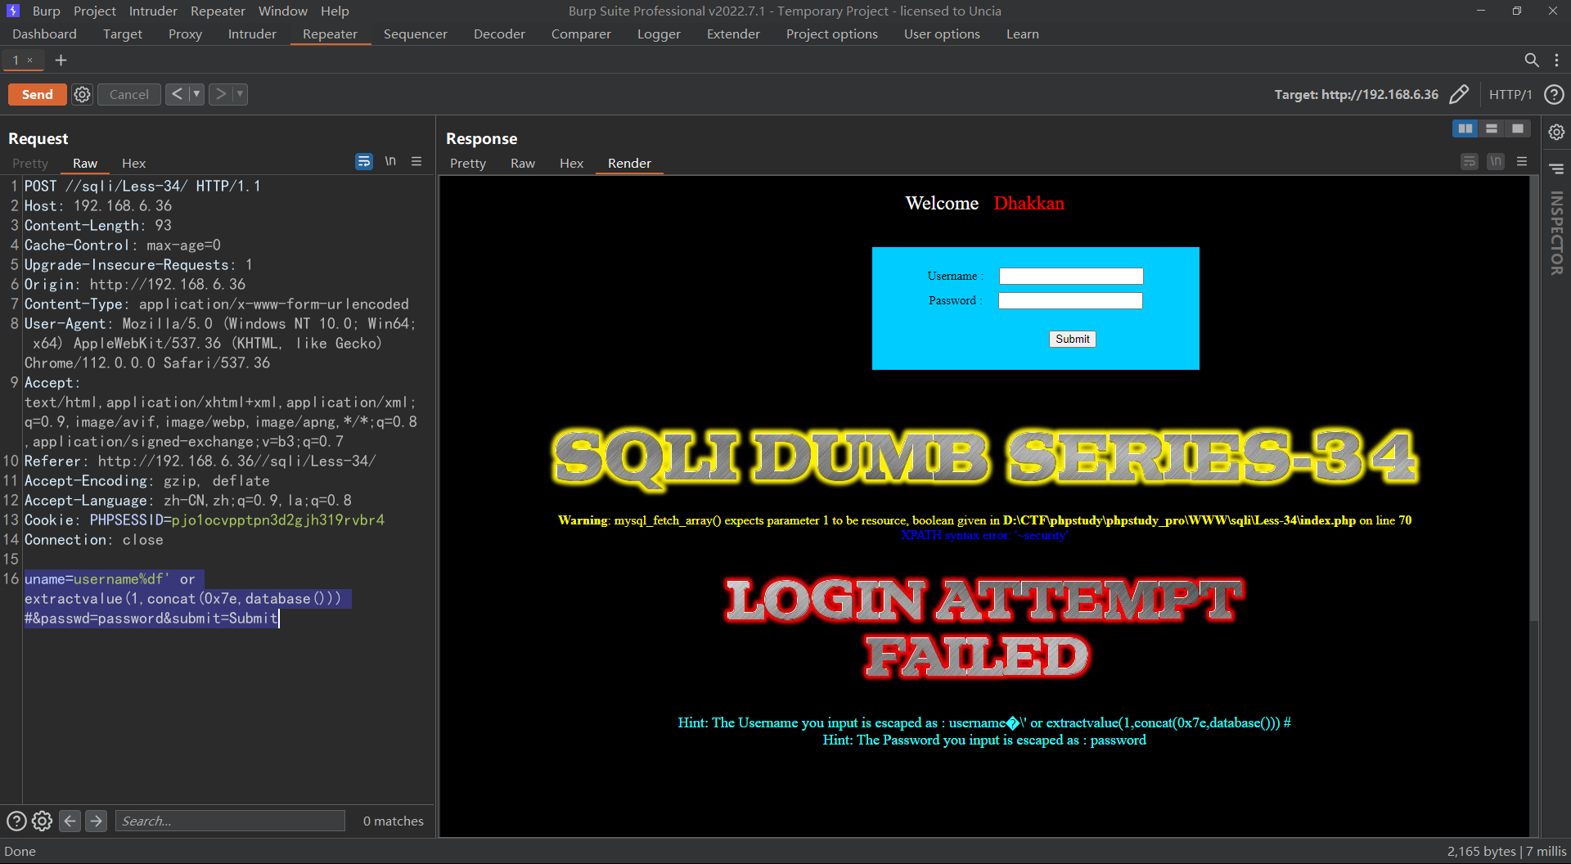
Task: Click the settings gear on the right edge
Action: pos(1556,132)
